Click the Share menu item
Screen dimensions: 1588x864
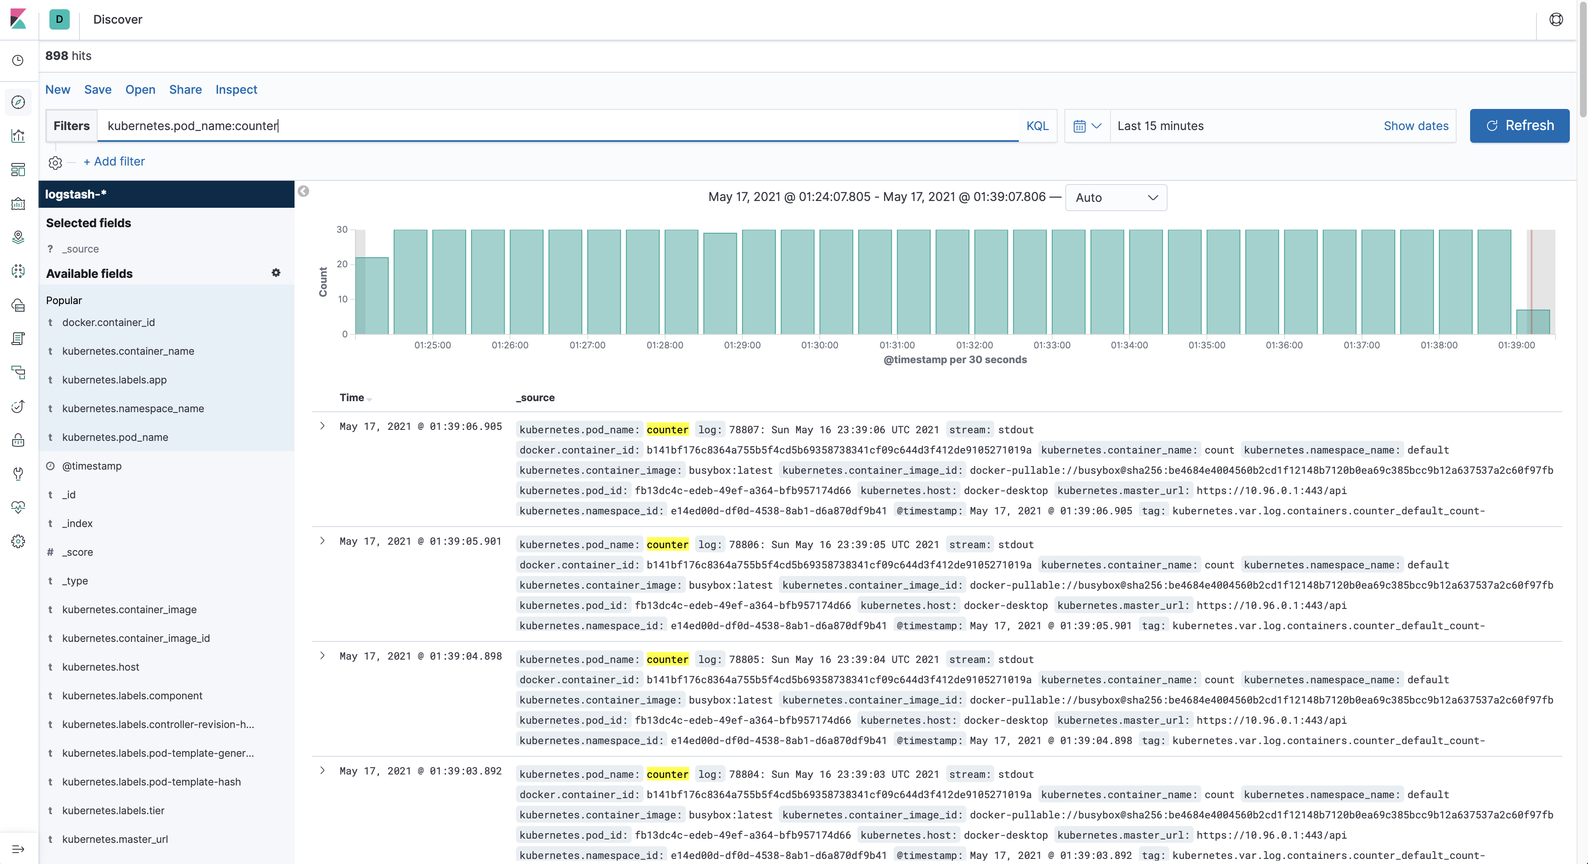pyautogui.click(x=185, y=90)
